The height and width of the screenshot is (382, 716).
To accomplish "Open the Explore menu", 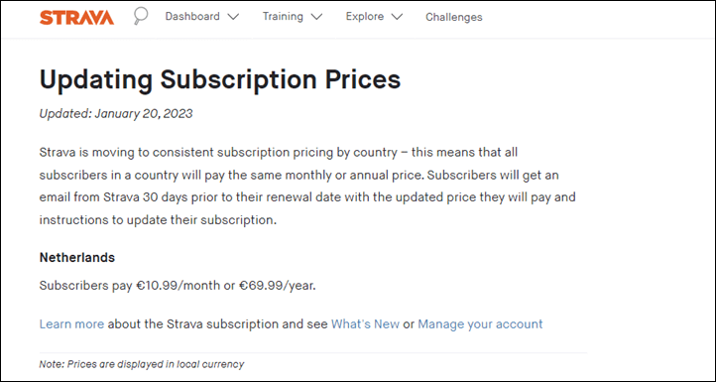I will pyautogui.click(x=365, y=17).
